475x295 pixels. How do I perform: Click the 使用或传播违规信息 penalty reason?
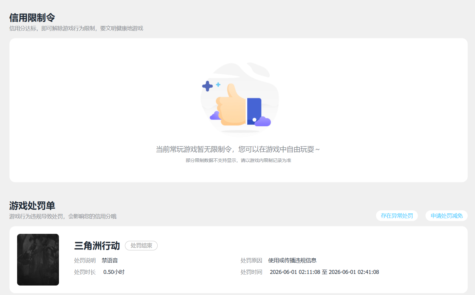coord(292,260)
